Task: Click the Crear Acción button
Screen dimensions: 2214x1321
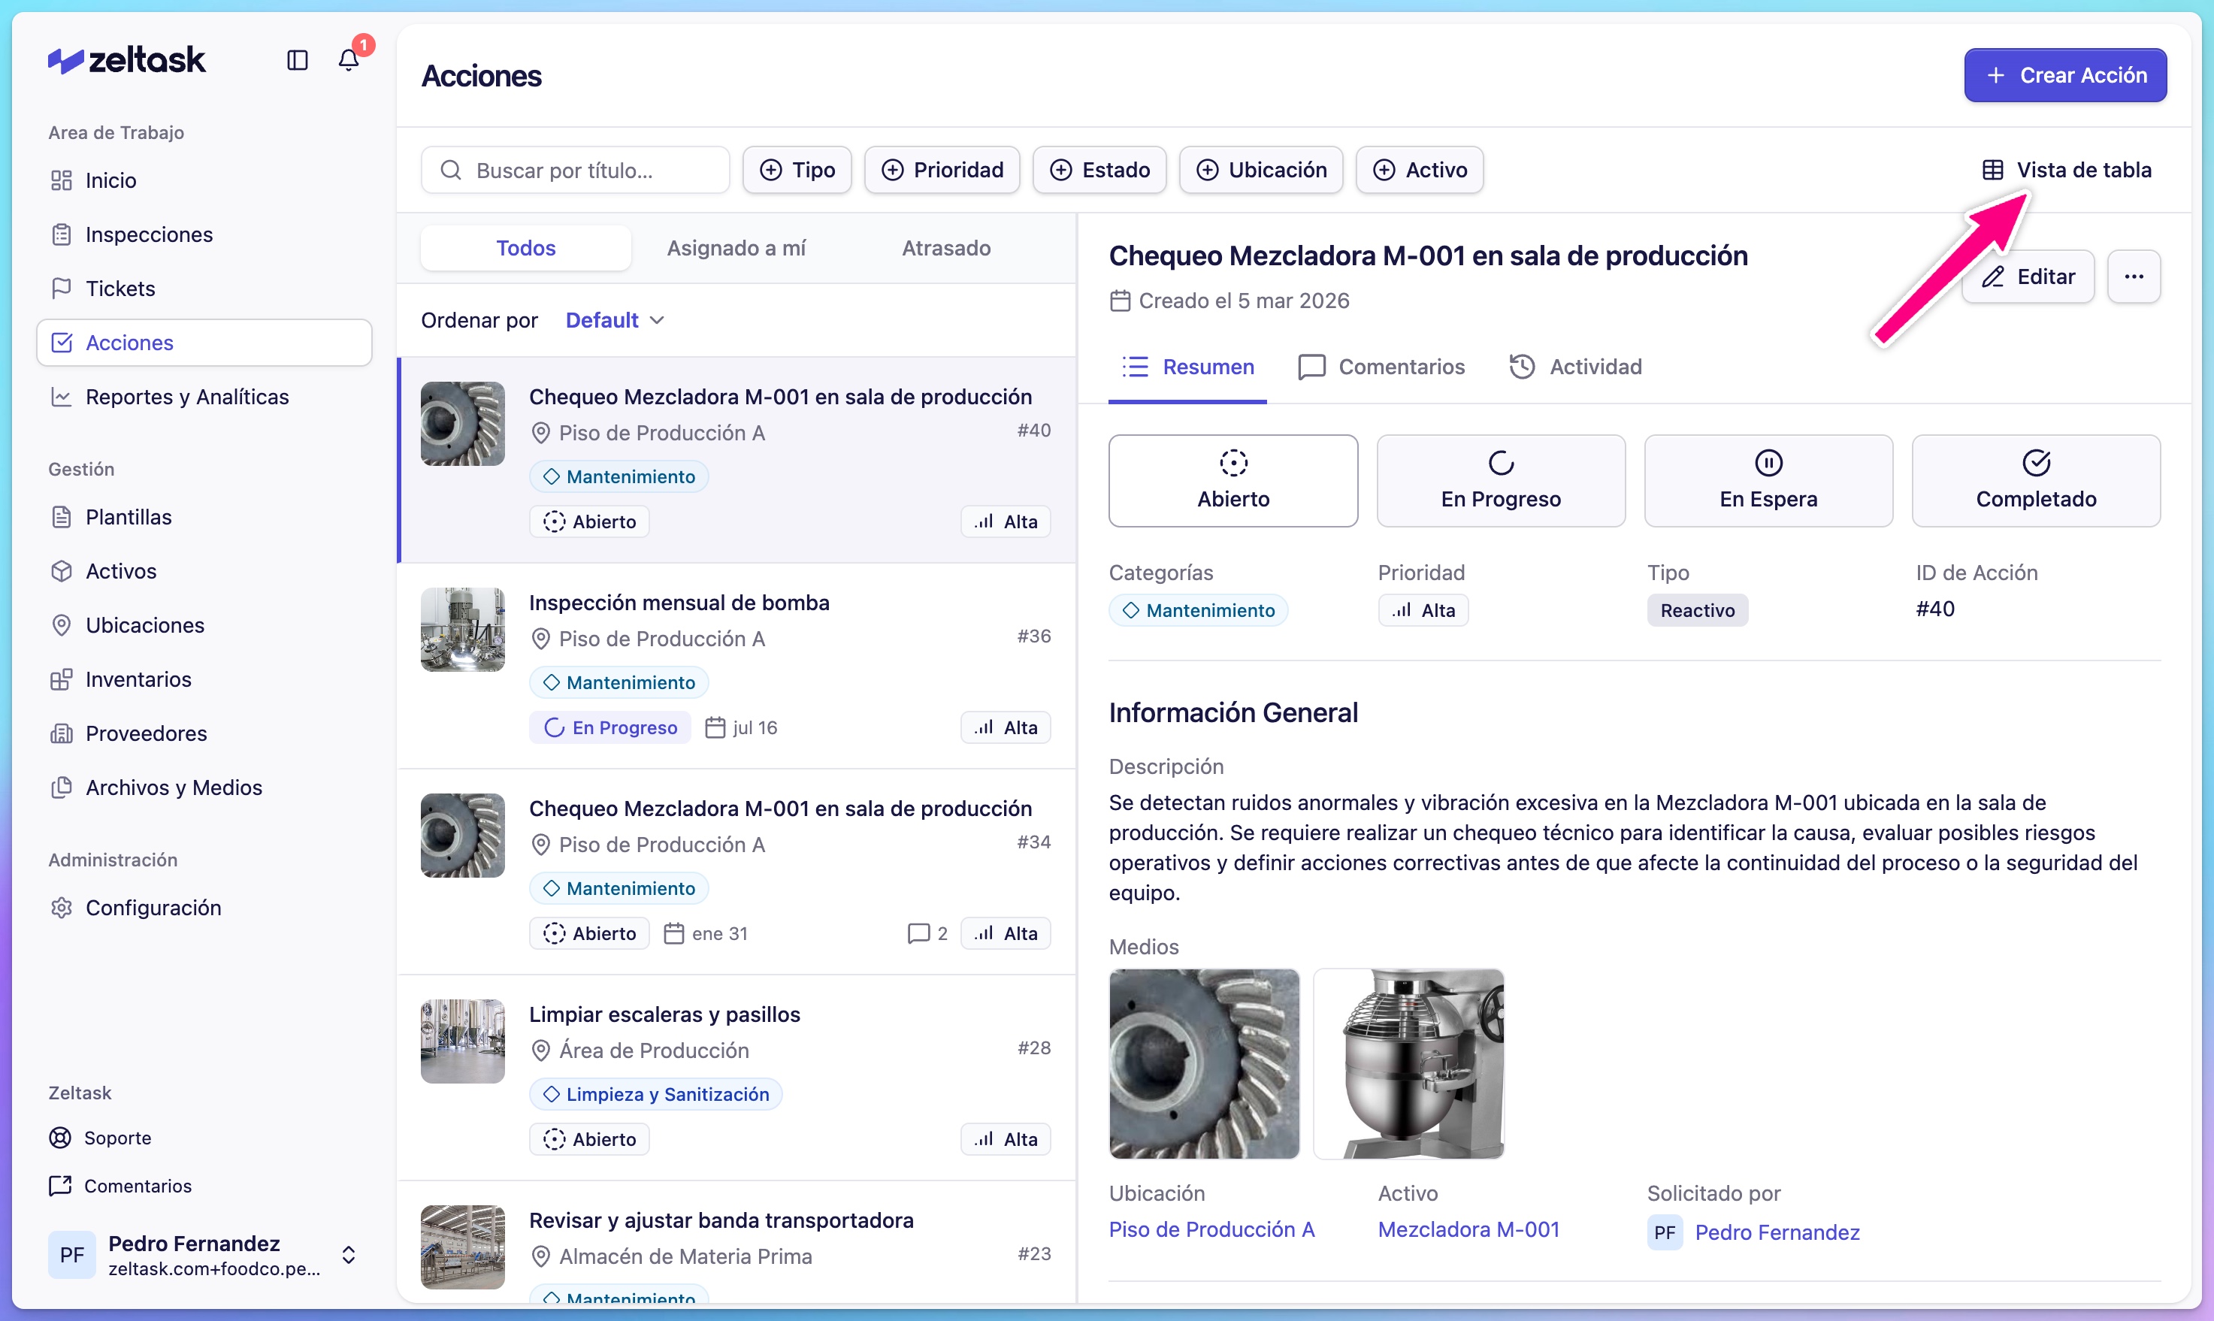Action: coord(2065,76)
